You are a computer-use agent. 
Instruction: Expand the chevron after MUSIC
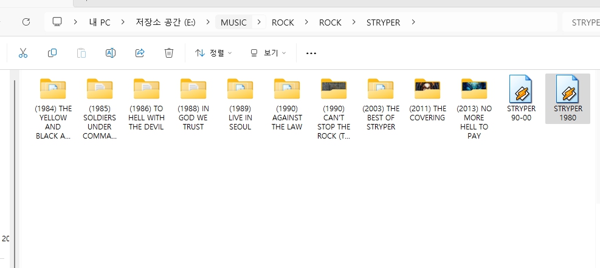click(259, 22)
